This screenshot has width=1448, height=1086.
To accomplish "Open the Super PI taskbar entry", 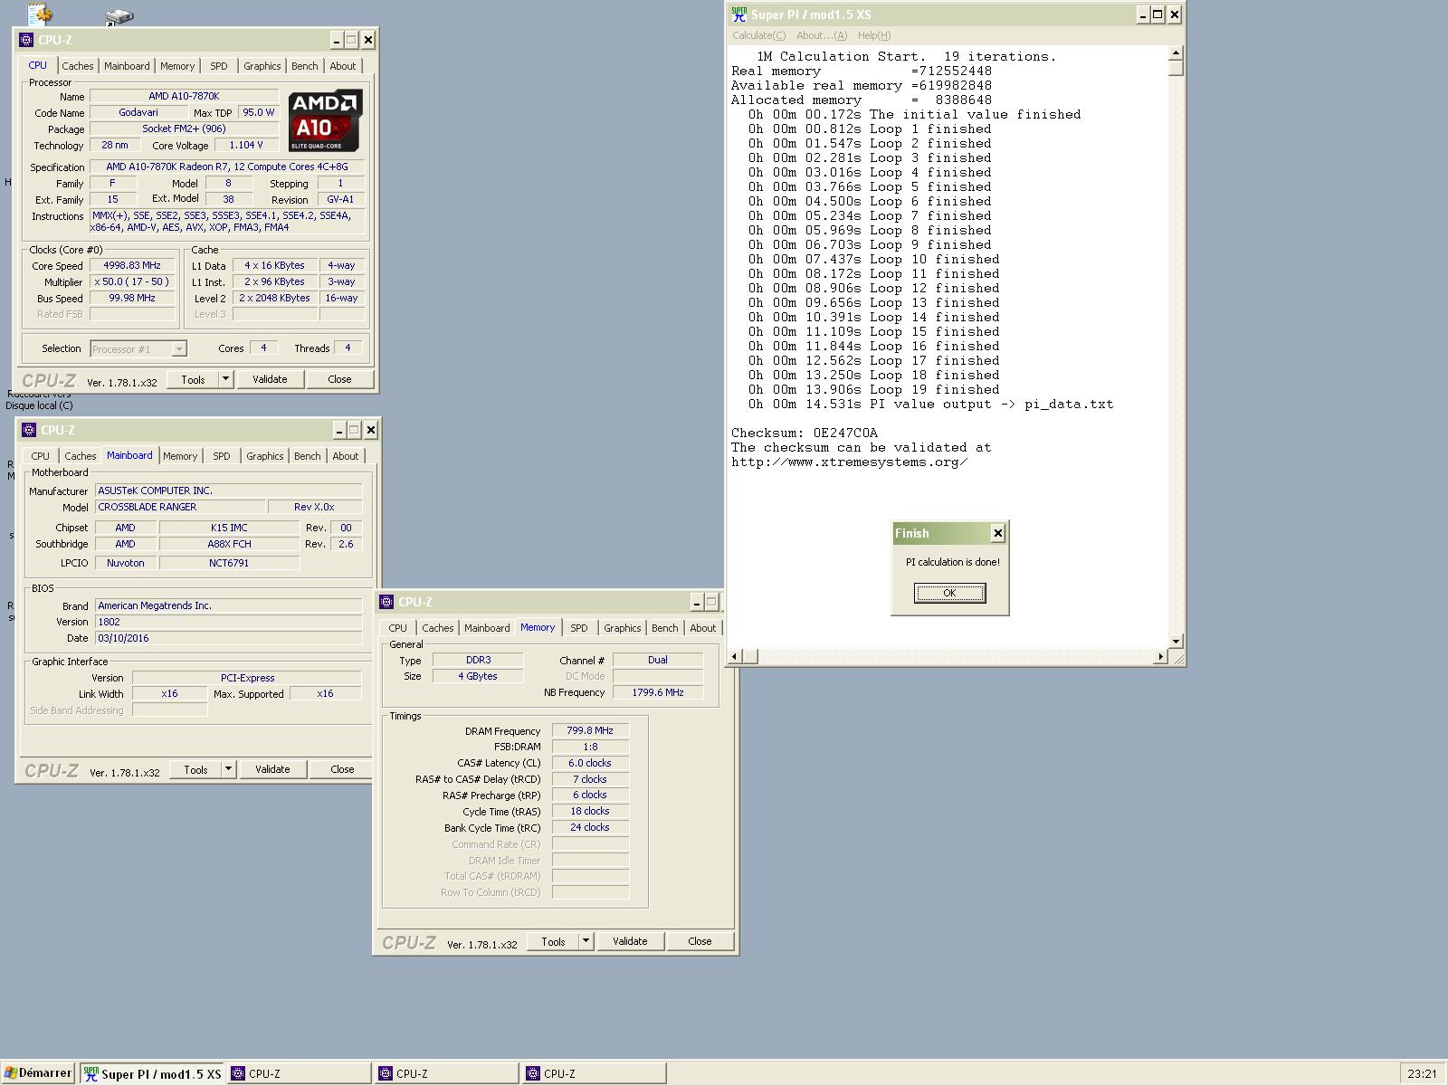I will point(152,1073).
